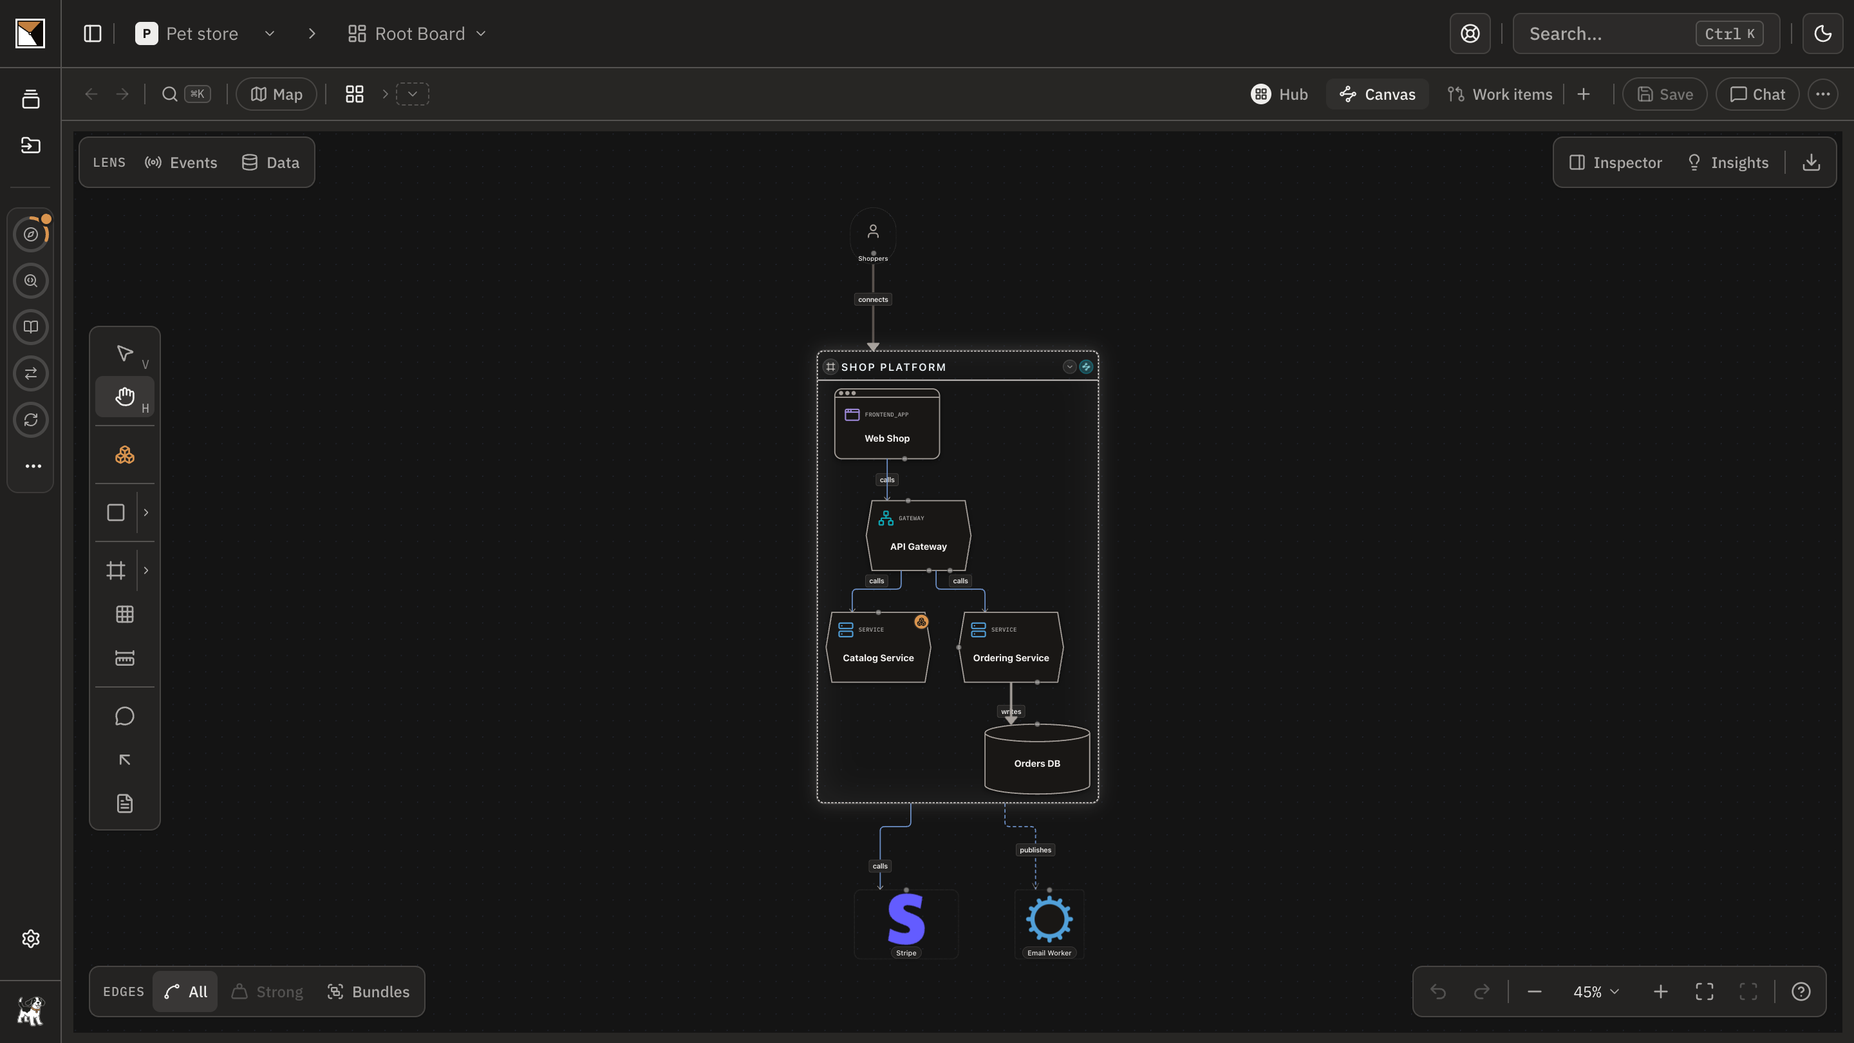Open the Work items tab

coord(1500,94)
